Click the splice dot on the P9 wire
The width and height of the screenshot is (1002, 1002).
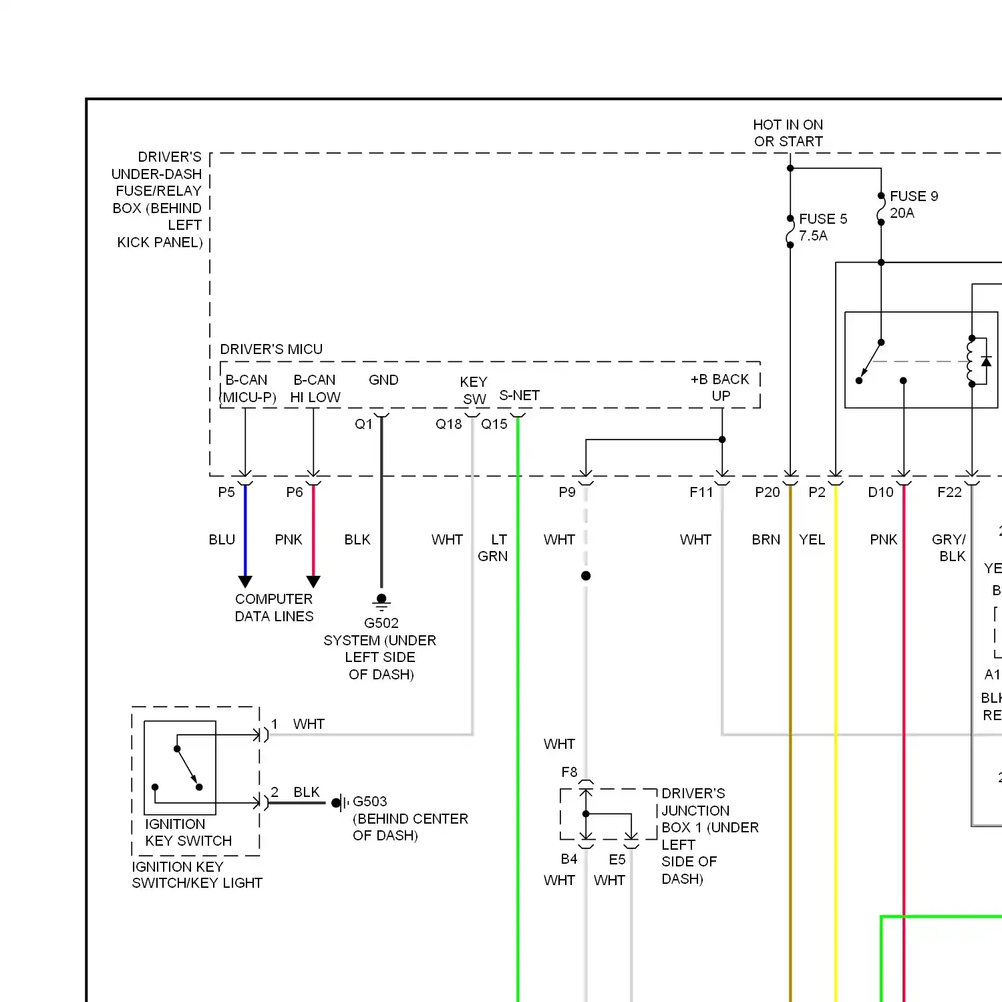(x=586, y=576)
